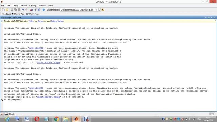Open the Desktop menu

click(33, 6)
